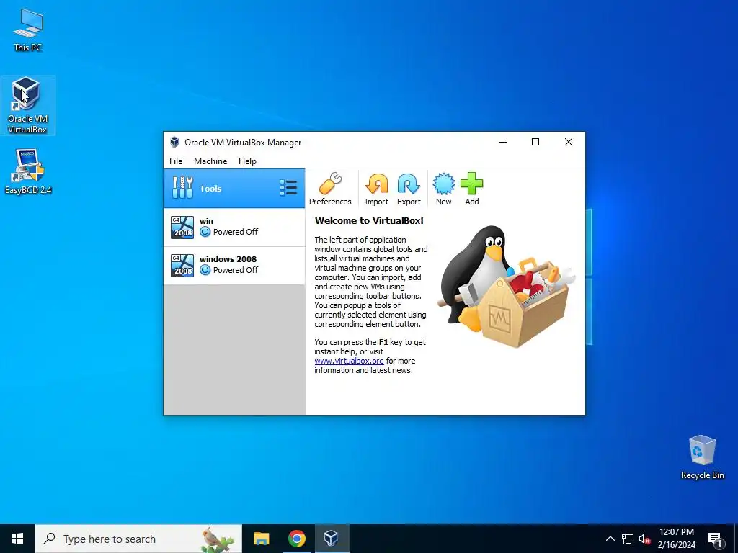Click the Import appliance icon

[376, 189]
